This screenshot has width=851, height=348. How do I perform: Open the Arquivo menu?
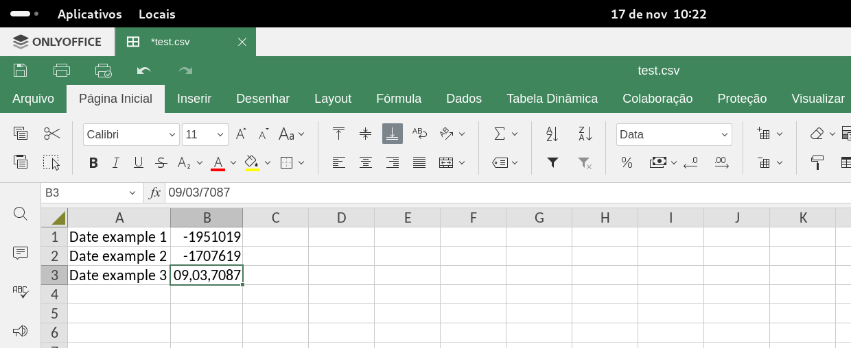[33, 99]
